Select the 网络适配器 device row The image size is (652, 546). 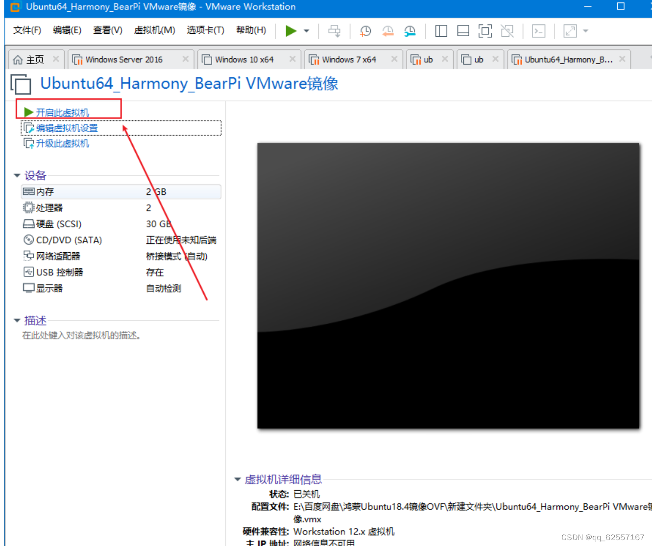click(121, 256)
